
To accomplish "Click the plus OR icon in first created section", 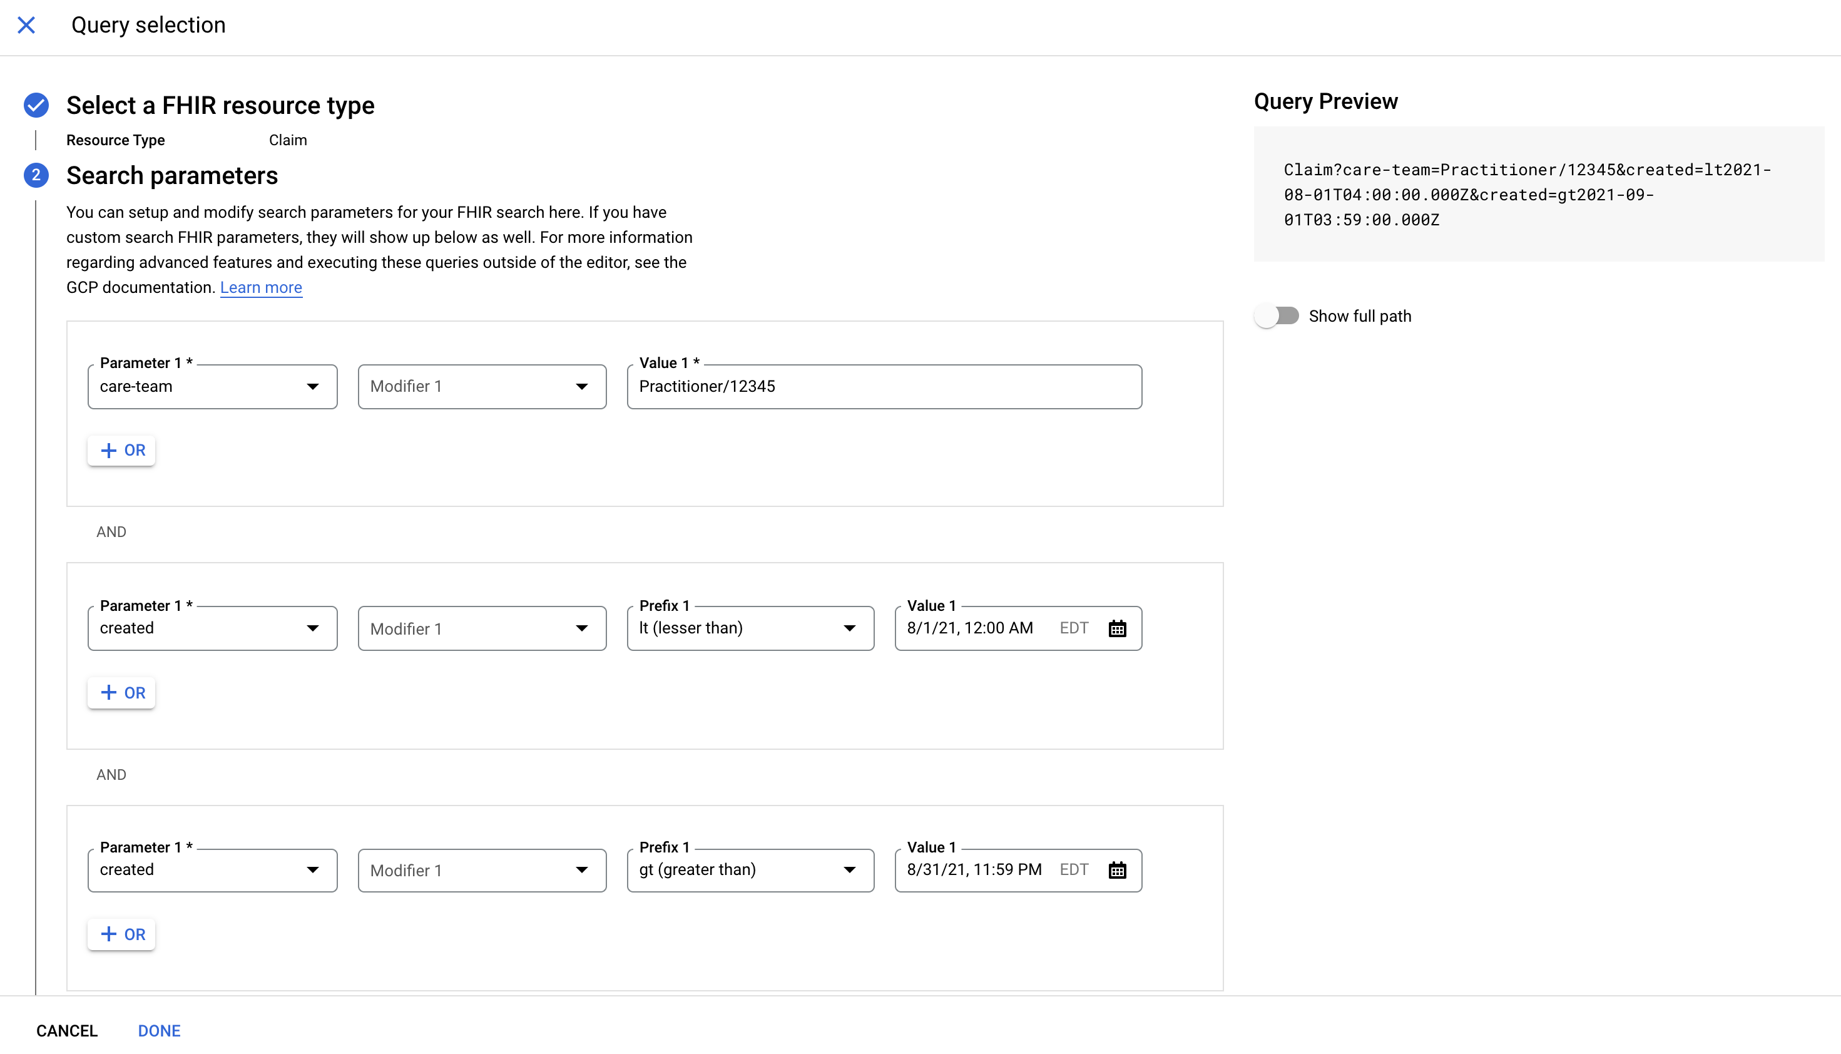I will 121,692.
